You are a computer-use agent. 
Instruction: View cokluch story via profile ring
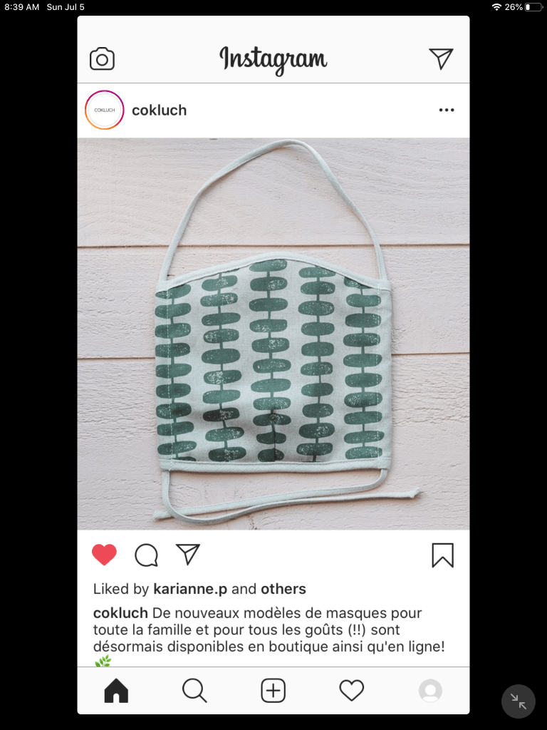104,110
